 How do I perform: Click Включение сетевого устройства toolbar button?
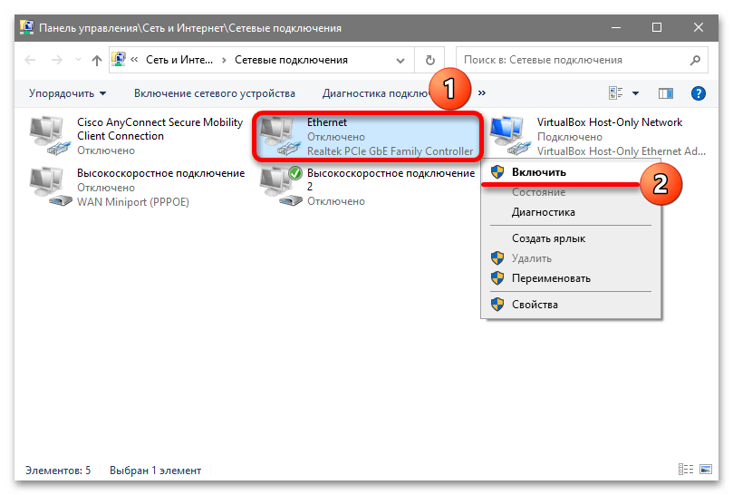(215, 93)
